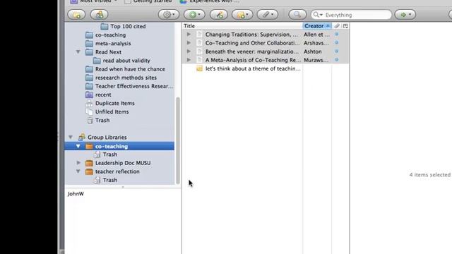Click the green plus New Item button

(x=194, y=14)
